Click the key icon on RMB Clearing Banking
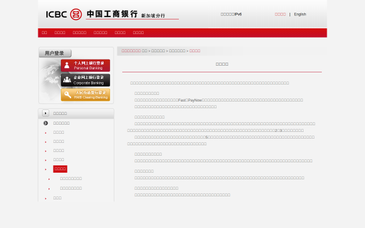Viewport: 365px width, 228px height. click(68, 94)
